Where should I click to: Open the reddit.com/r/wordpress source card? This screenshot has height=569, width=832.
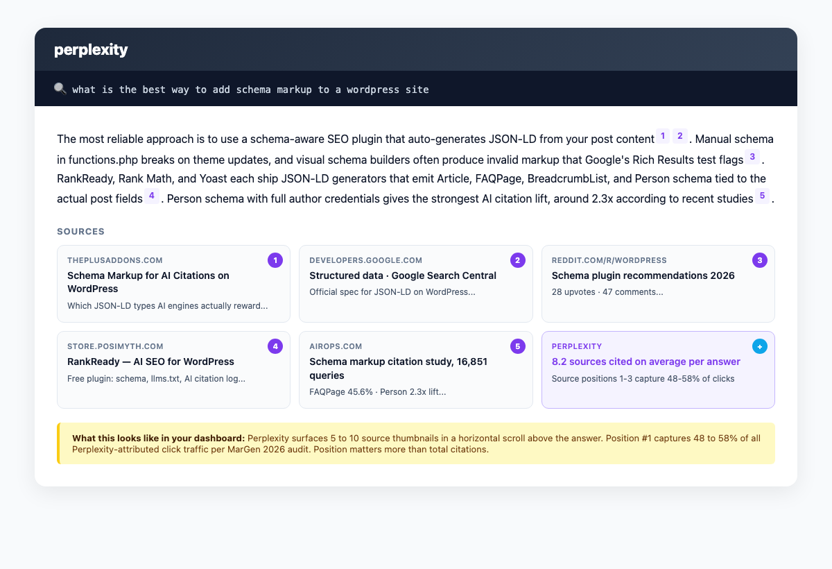tap(658, 284)
